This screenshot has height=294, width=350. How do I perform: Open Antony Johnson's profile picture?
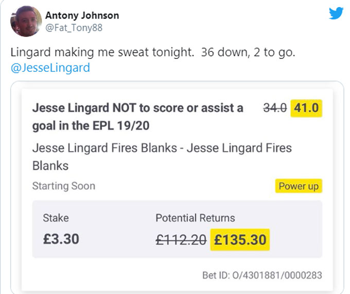[x=26, y=21]
